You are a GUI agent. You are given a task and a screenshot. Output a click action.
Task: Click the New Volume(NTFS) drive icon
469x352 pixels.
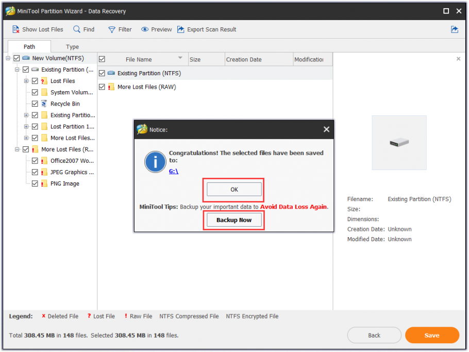(26, 58)
